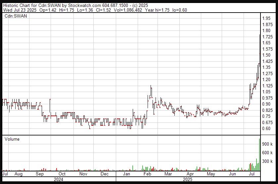Select the 1.20 price level label

click(266, 79)
